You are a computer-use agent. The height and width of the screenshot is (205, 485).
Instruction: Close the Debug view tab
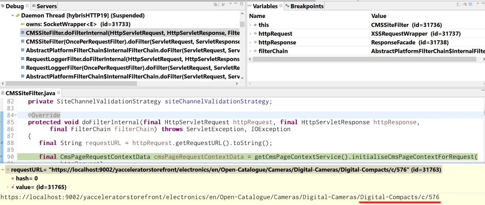pos(27,5)
